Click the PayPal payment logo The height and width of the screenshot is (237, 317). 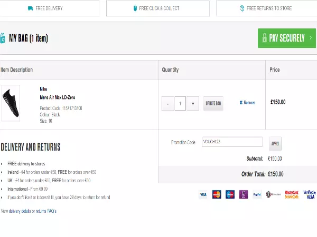(x=257, y=194)
